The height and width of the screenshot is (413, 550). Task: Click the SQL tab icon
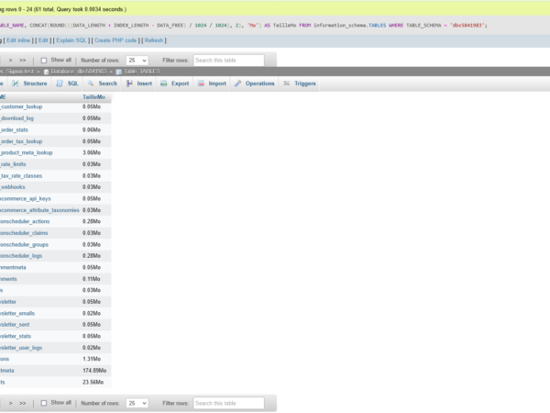click(60, 84)
